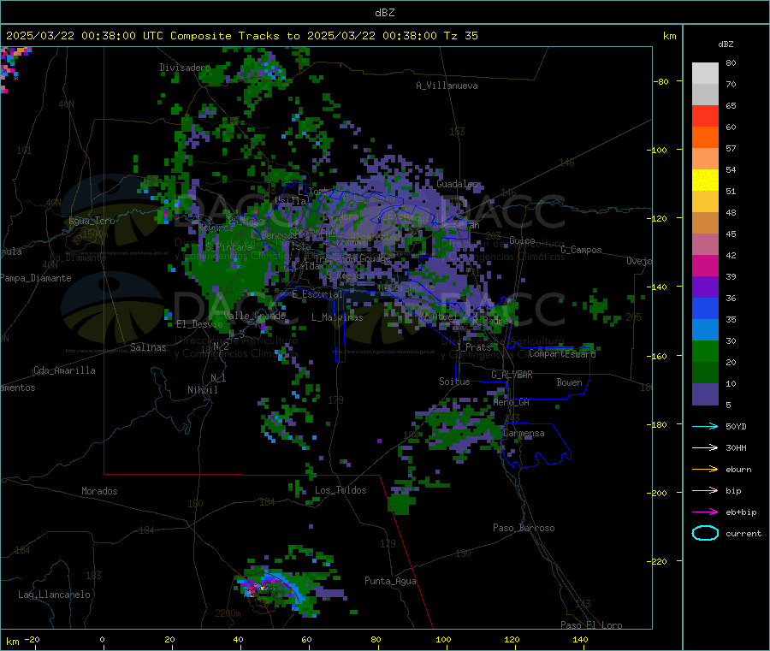Click the G_ALVEAR place label

512,375
